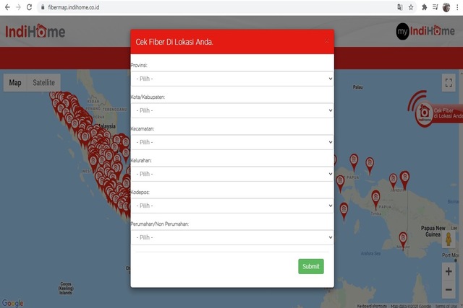Zoom out the map with minus
The height and width of the screenshot is (308, 463).
point(449,289)
